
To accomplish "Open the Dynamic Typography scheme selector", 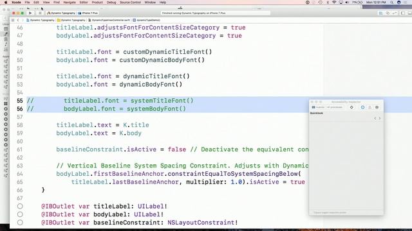I will [61, 13].
